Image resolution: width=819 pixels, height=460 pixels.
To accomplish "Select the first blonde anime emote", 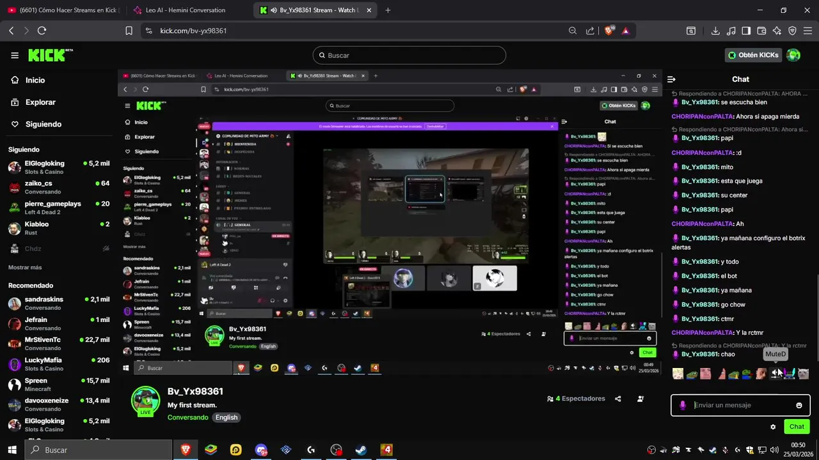I will (x=678, y=374).
